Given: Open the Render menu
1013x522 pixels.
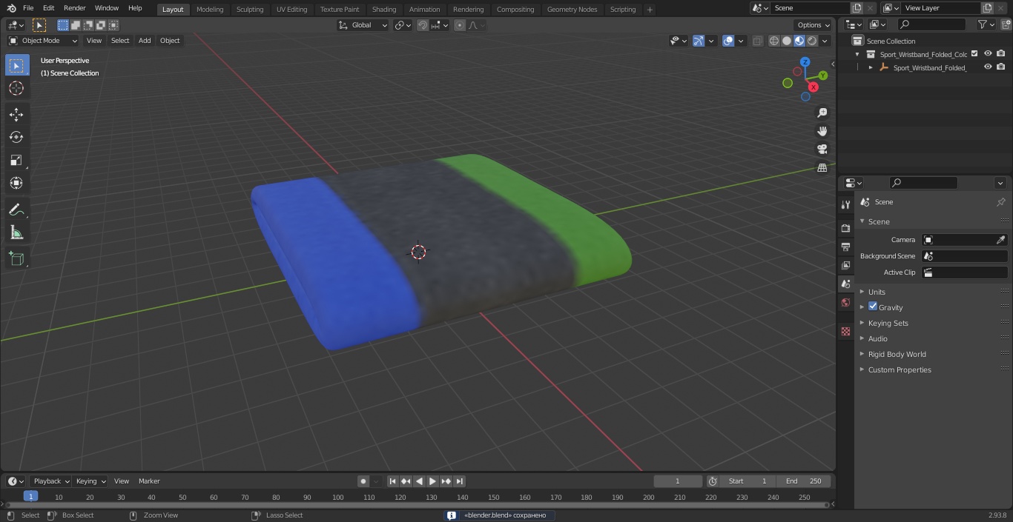Looking at the screenshot, I should [x=75, y=8].
